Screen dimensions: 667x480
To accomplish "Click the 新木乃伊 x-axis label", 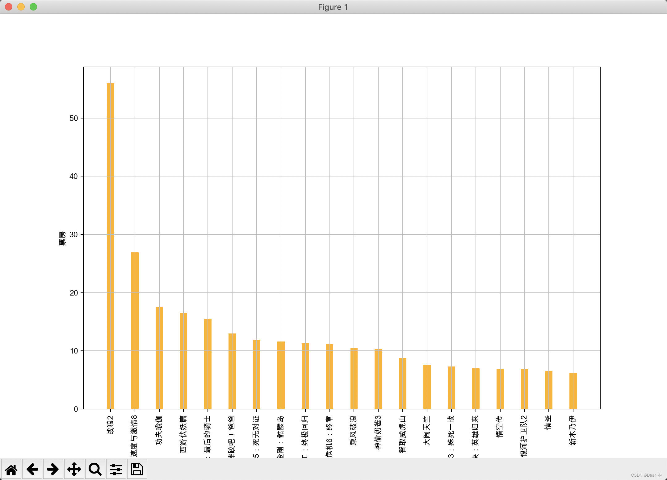I will [x=573, y=430].
